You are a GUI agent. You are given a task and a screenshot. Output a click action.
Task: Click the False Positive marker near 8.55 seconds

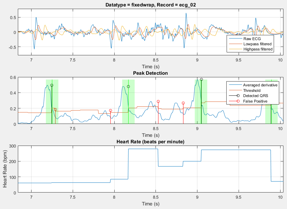coord(159,102)
